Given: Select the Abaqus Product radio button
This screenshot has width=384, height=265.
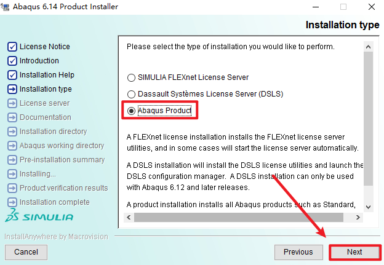Looking at the screenshot, I should click(x=130, y=111).
